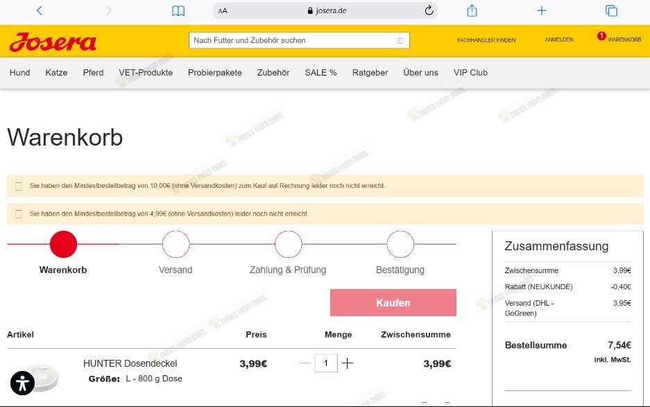This screenshot has height=407, width=650.
Task: Open the Hund category menu
Action: [x=19, y=72]
